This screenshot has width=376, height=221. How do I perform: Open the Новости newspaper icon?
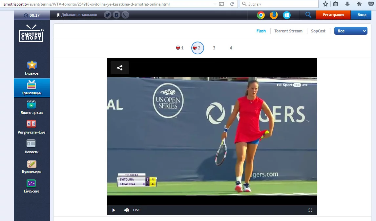pyautogui.click(x=31, y=143)
